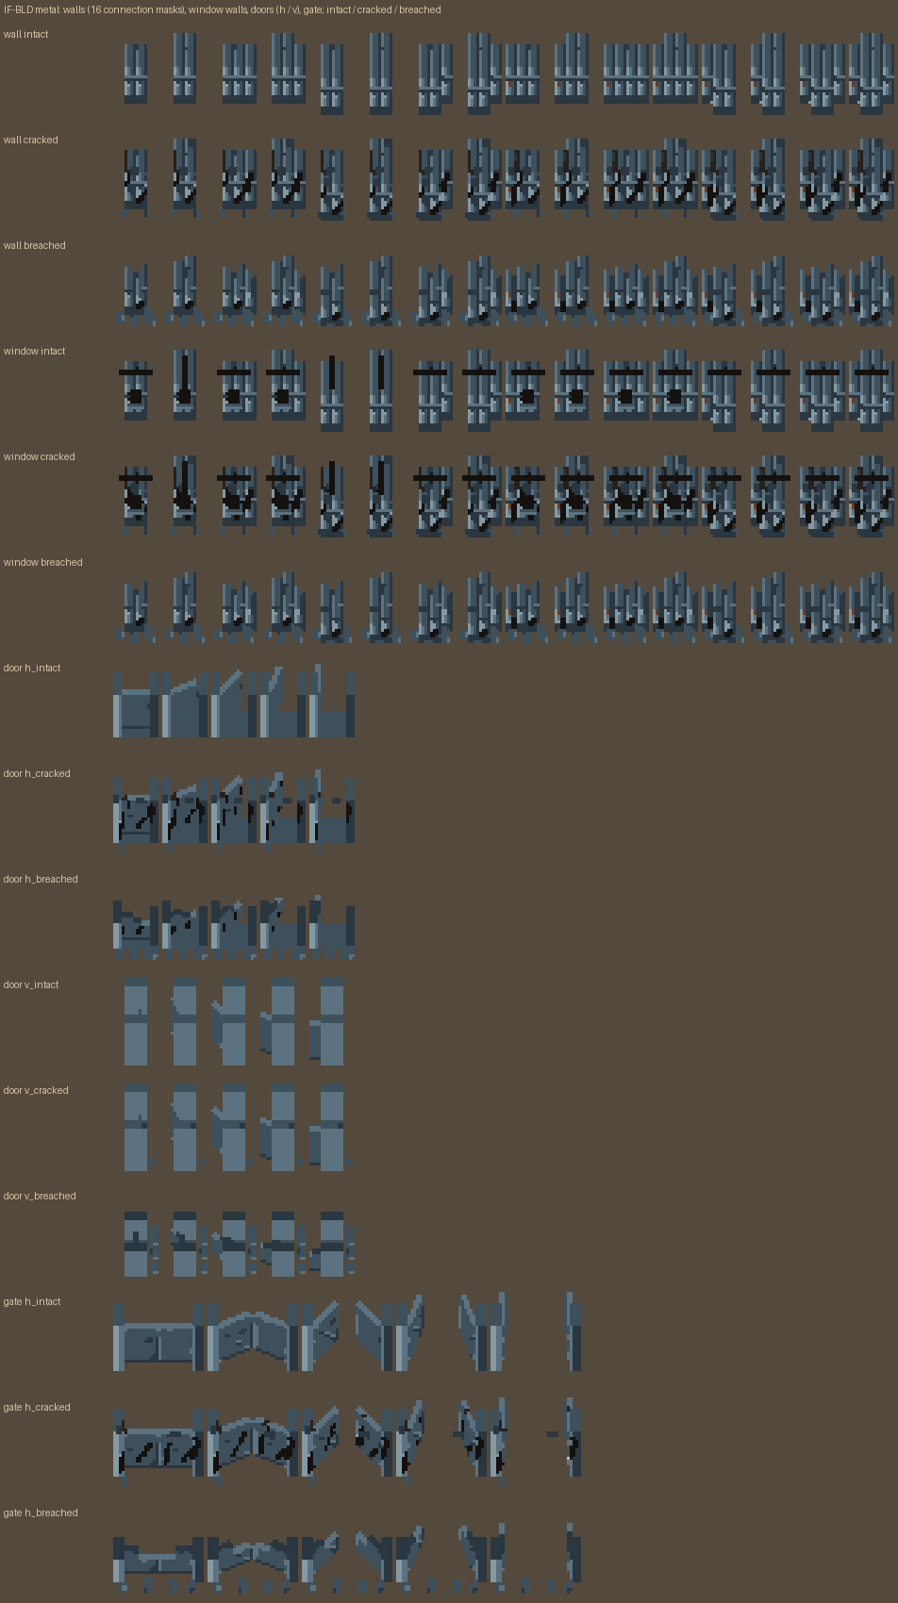Select the last sprite in the door v_breached row
The height and width of the screenshot is (1603, 898).
pyautogui.click(x=332, y=1244)
